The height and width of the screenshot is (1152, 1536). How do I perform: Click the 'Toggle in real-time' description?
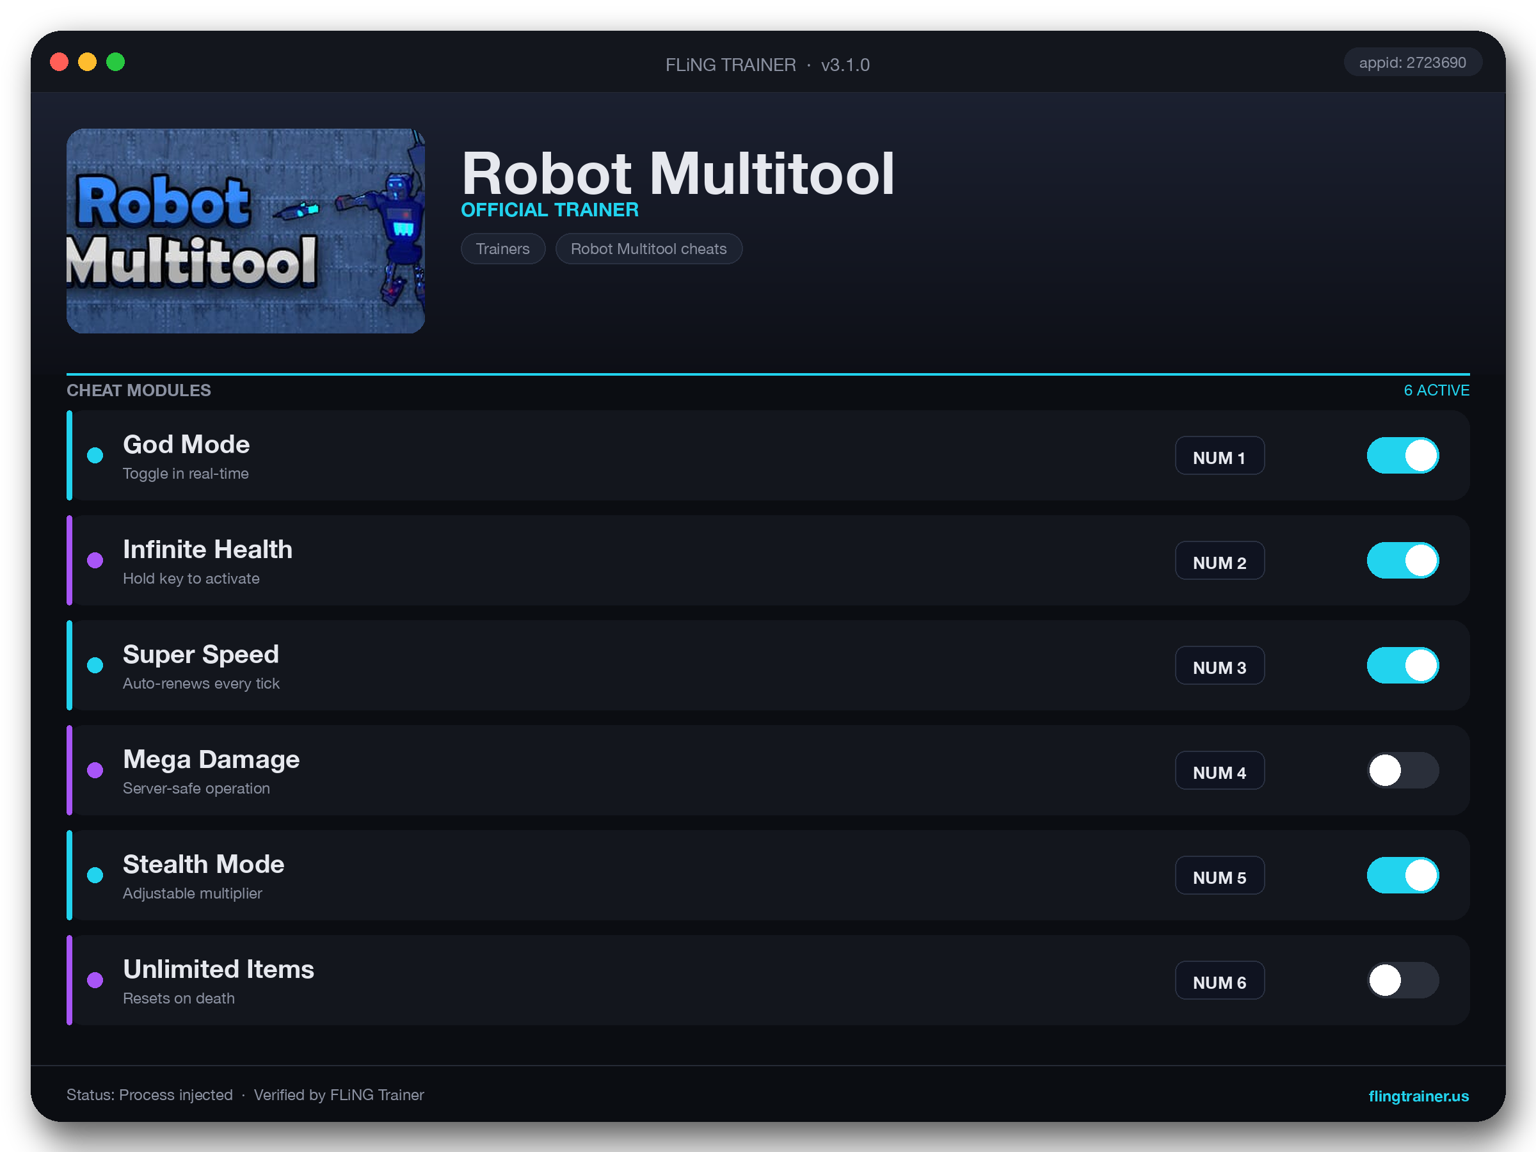tap(186, 474)
